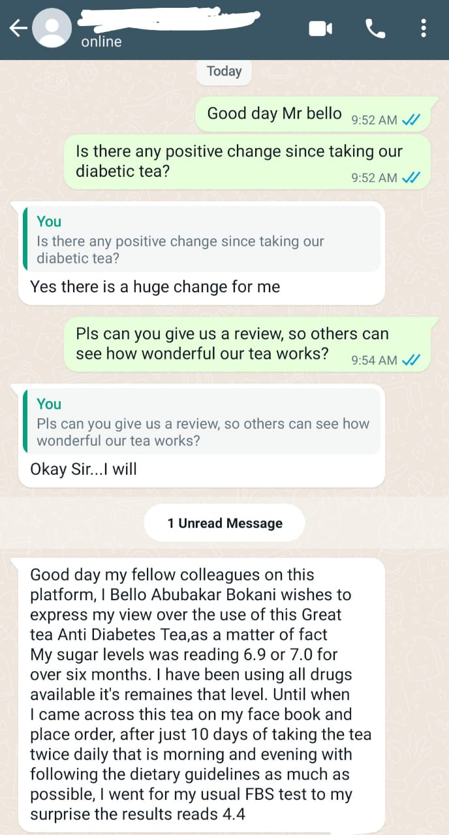
Task: Select the sent diabetic tea question message
Action: point(239,161)
